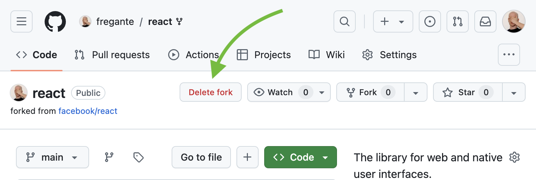
Task: Open the pull requests header icon
Action: [x=458, y=21]
